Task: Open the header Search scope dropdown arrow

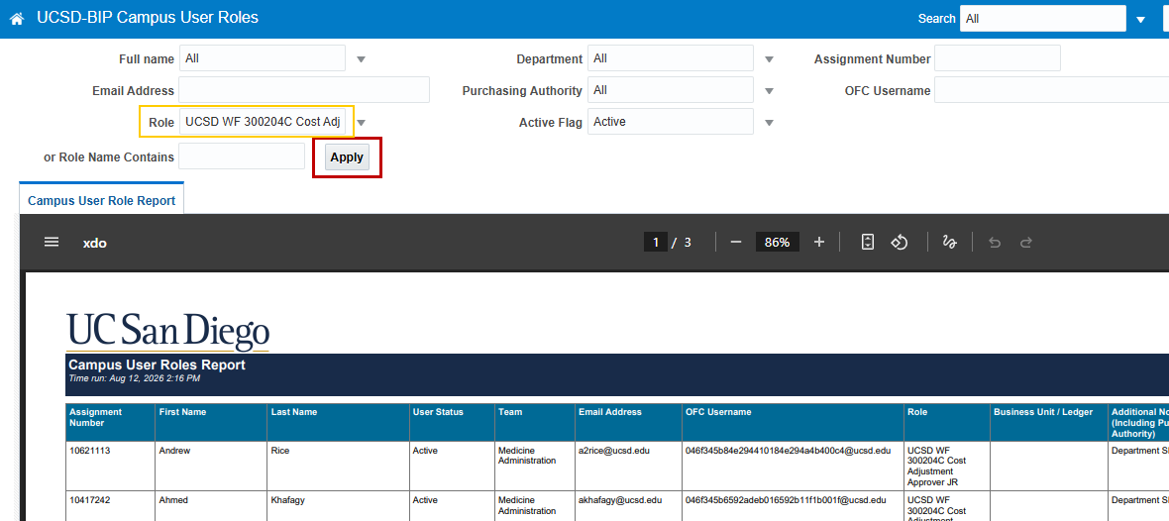Action: 1140,20
